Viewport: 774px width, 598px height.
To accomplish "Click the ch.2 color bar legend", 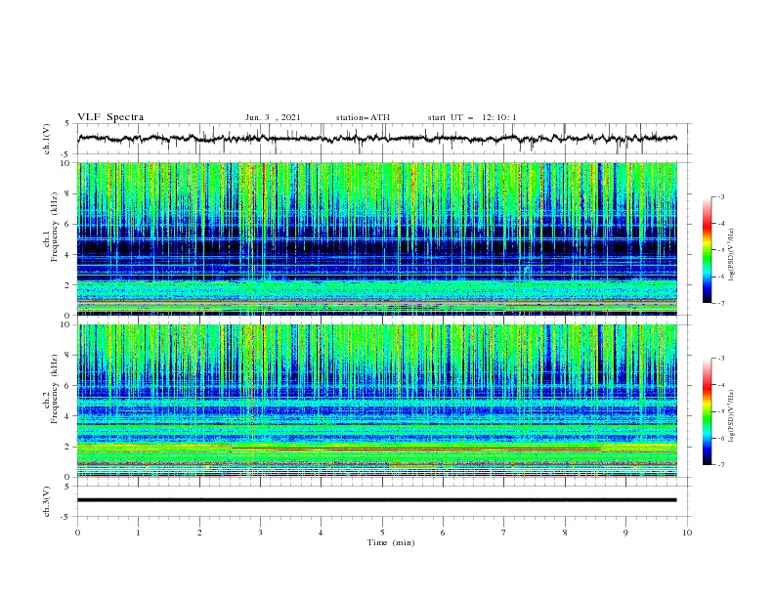I will [x=707, y=411].
